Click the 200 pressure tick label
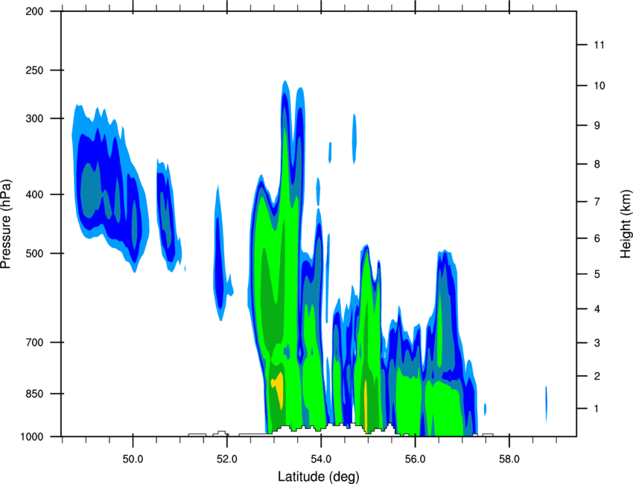 34,11
